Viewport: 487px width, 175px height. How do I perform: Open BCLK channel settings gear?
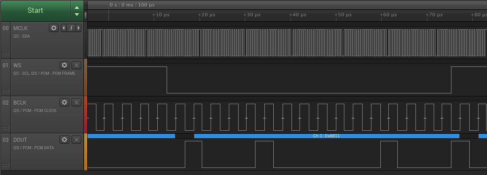(64, 102)
